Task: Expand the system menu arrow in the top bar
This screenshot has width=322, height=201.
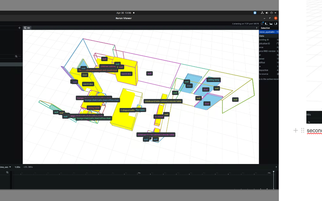Action: (x=275, y=13)
